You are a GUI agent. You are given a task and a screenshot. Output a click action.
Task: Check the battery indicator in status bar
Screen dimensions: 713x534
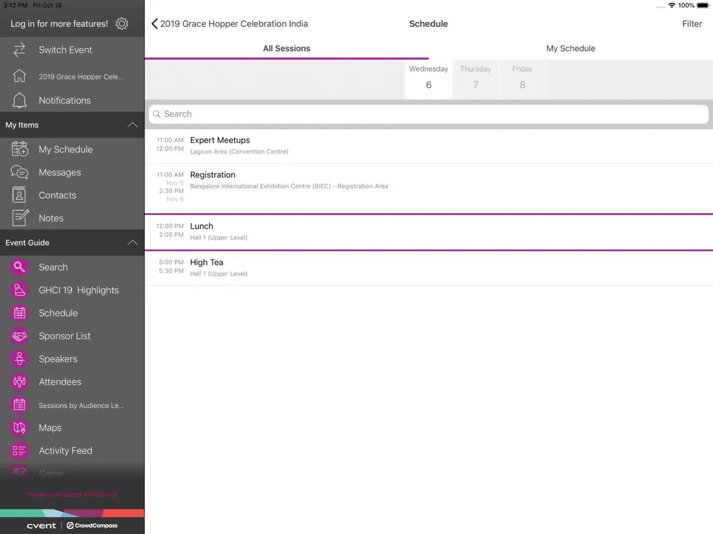[x=703, y=6]
